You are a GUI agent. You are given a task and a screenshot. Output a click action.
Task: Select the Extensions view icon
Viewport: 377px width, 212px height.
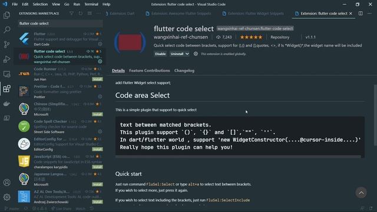point(6,89)
